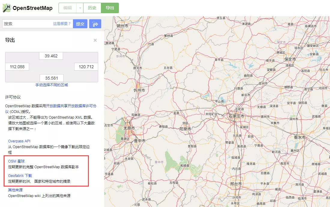Click 朔州市 label on the map
Viewport: 330px width, 207px height.
click(123, 26)
